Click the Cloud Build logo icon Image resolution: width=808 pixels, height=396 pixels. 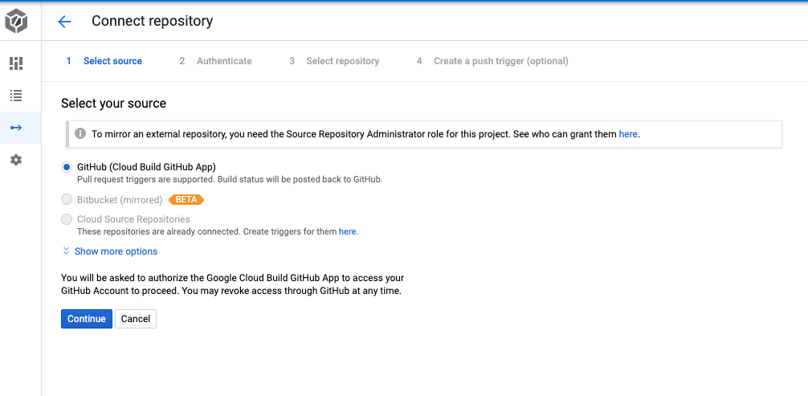[16, 22]
